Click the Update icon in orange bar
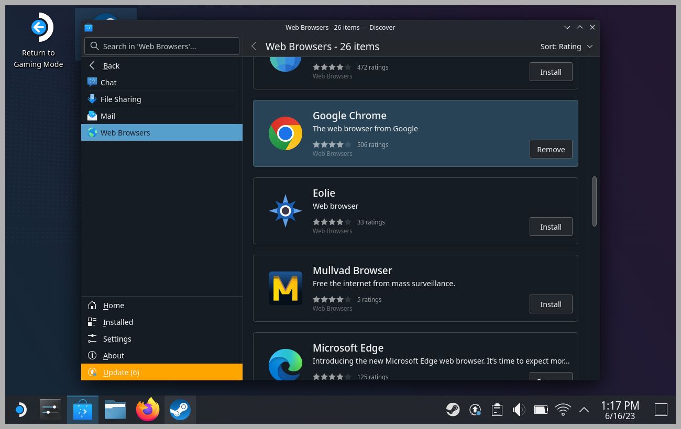The image size is (681, 429). point(92,372)
